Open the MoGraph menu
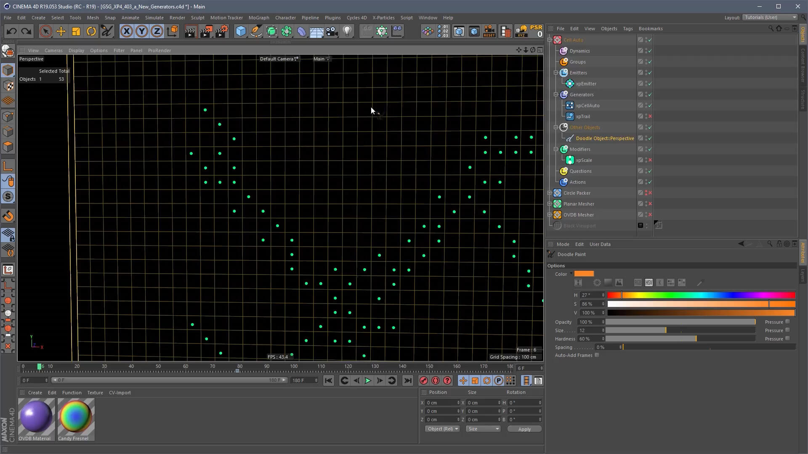This screenshot has width=808, height=454. pos(258,18)
